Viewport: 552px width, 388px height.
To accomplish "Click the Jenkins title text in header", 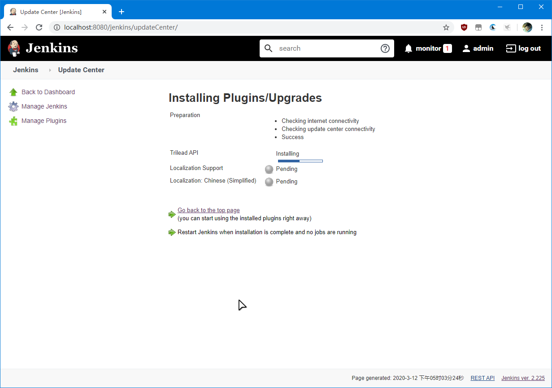I will coord(52,48).
